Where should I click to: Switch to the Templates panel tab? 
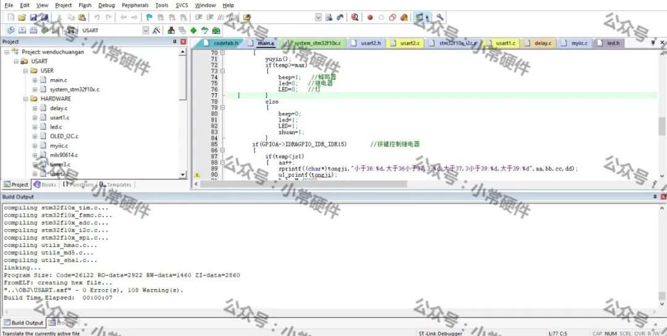point(115,185)
